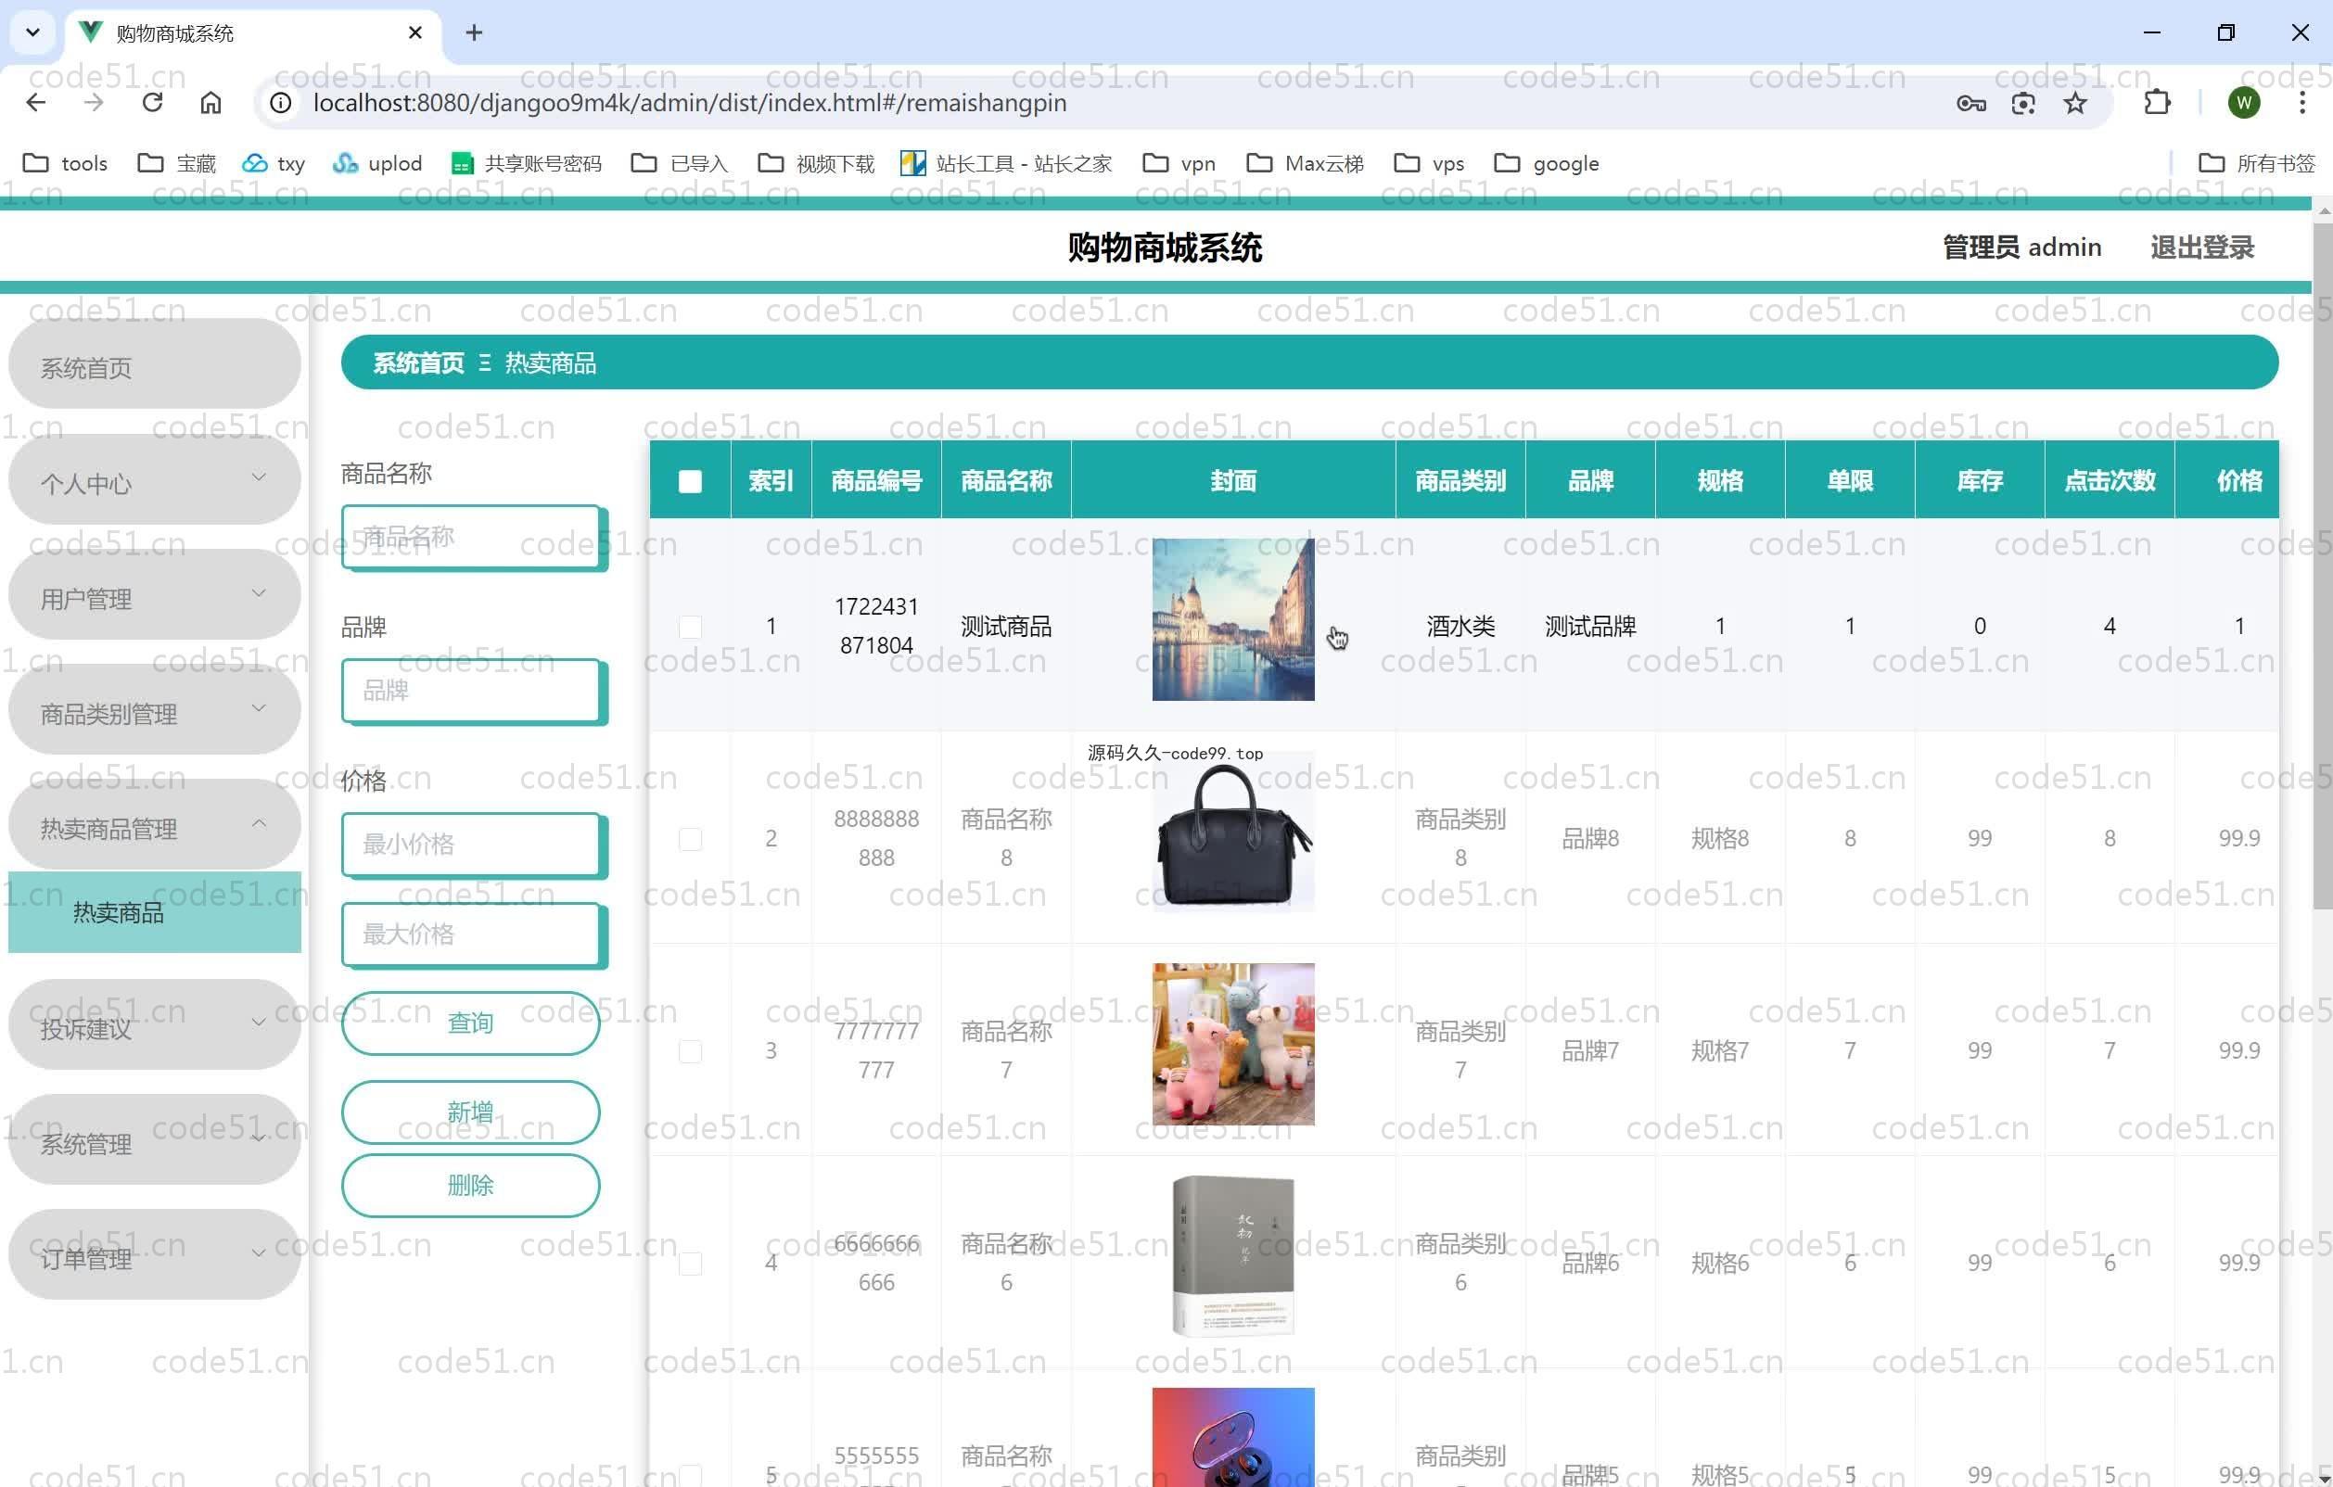Go back to the previous page
The image size is (2333, 1487).
tap(36, 103)
